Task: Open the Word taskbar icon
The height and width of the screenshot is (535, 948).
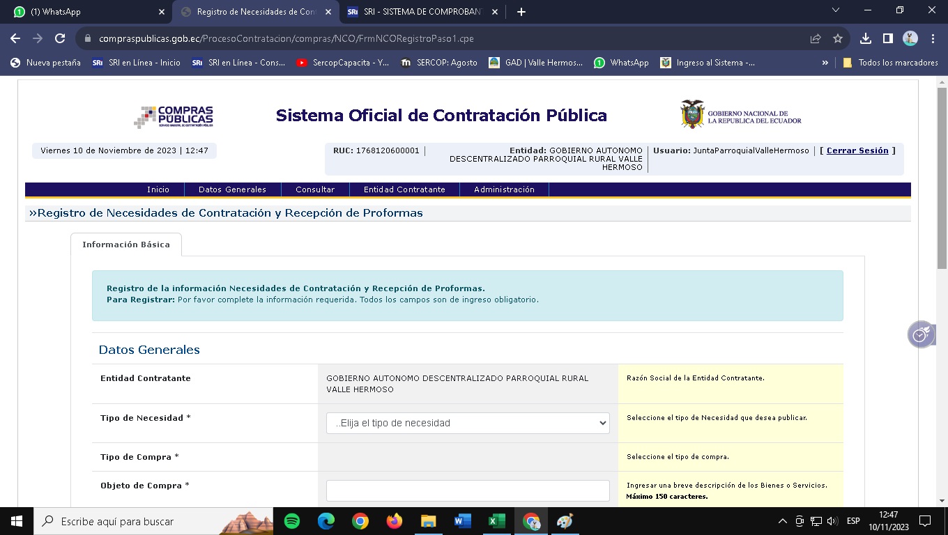Action: pyautogui.click(x=462, y=521)
